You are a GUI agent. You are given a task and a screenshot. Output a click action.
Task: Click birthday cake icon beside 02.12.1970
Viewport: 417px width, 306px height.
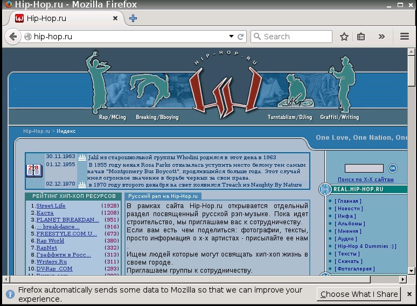pyautogui.click(x=82, y=184)
